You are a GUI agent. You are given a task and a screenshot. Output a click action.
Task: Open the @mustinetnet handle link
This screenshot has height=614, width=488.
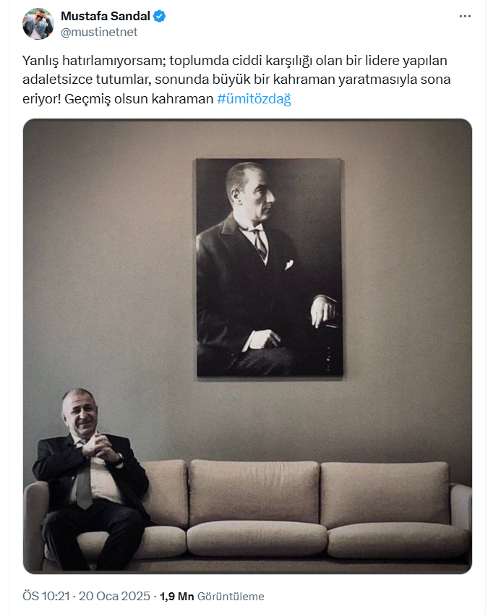click(99, 32)
